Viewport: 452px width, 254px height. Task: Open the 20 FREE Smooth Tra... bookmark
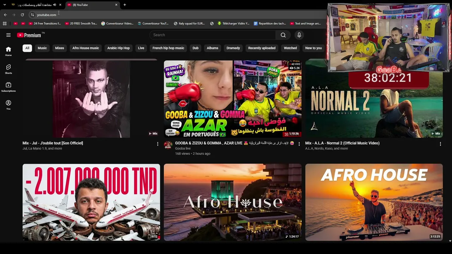81,24
